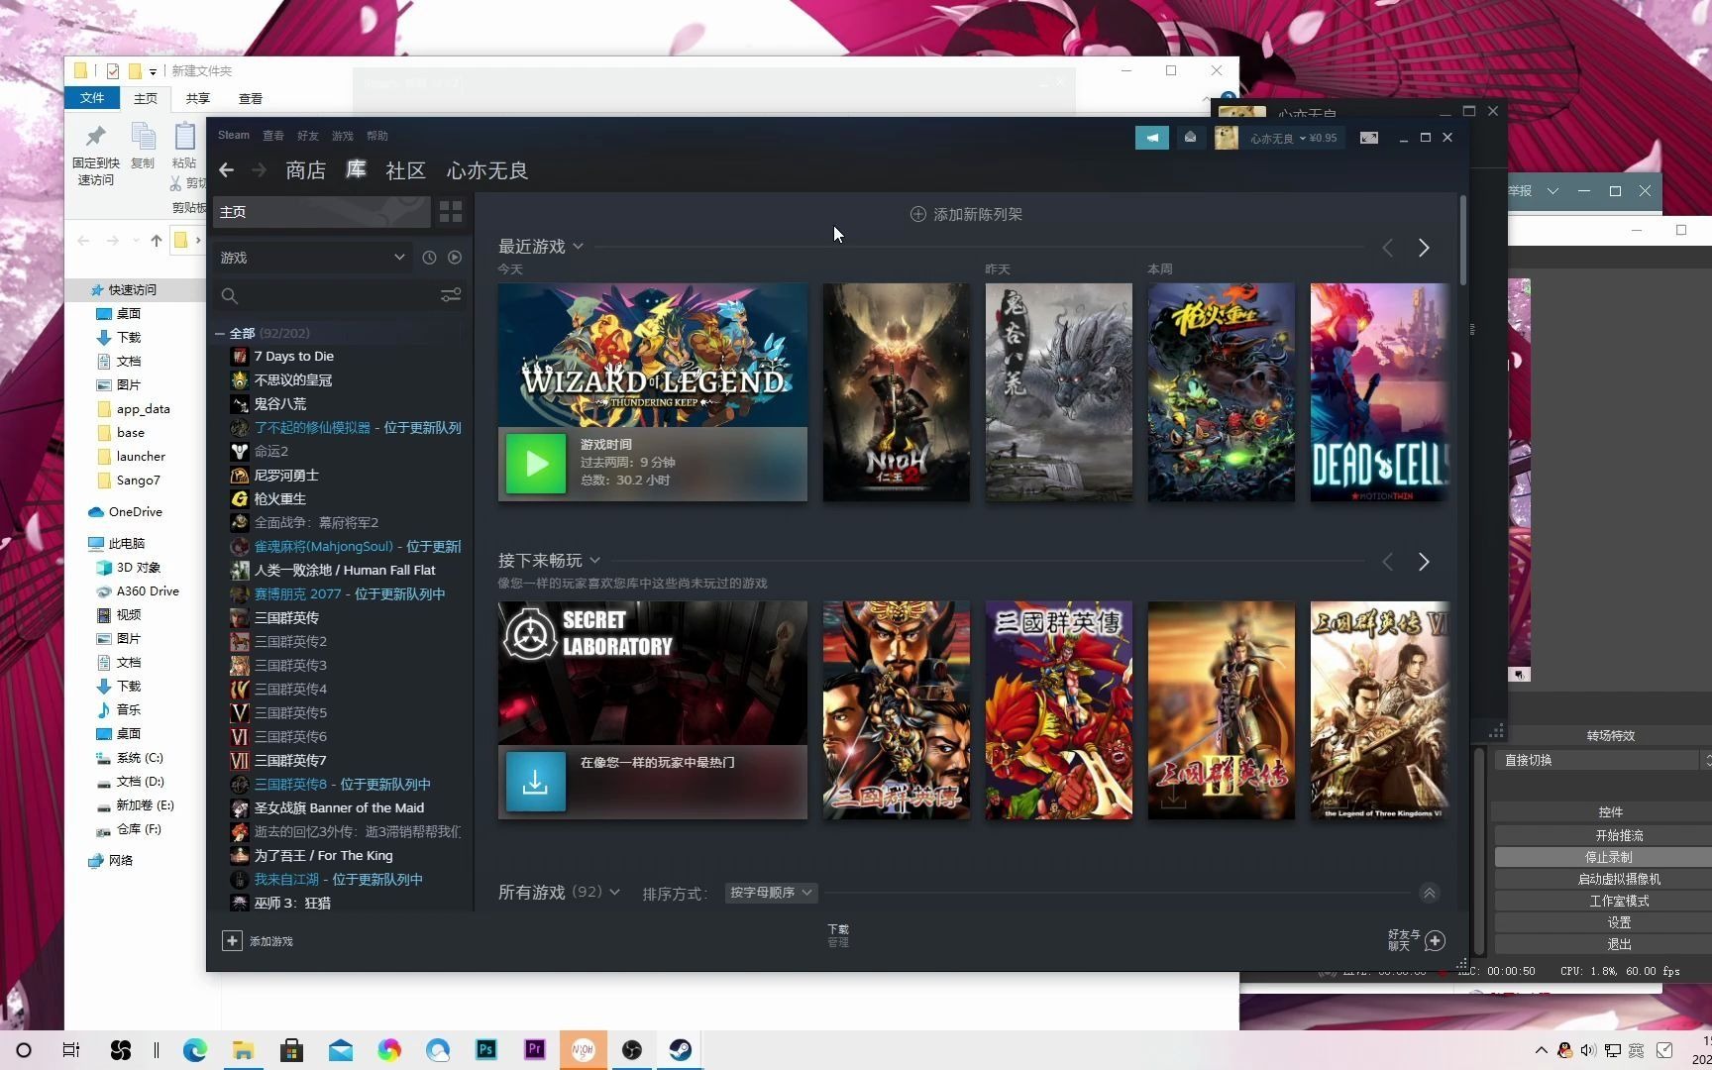Open Friends & Chat plus icon
1712x1070 pixels.
pos(1435,940)
